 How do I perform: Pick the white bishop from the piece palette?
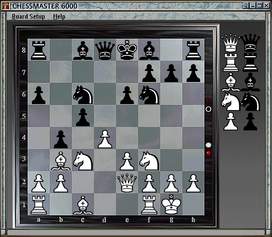click(230, 82)
